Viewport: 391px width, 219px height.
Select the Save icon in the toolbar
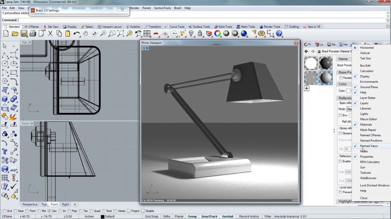[x=24, y=33]
